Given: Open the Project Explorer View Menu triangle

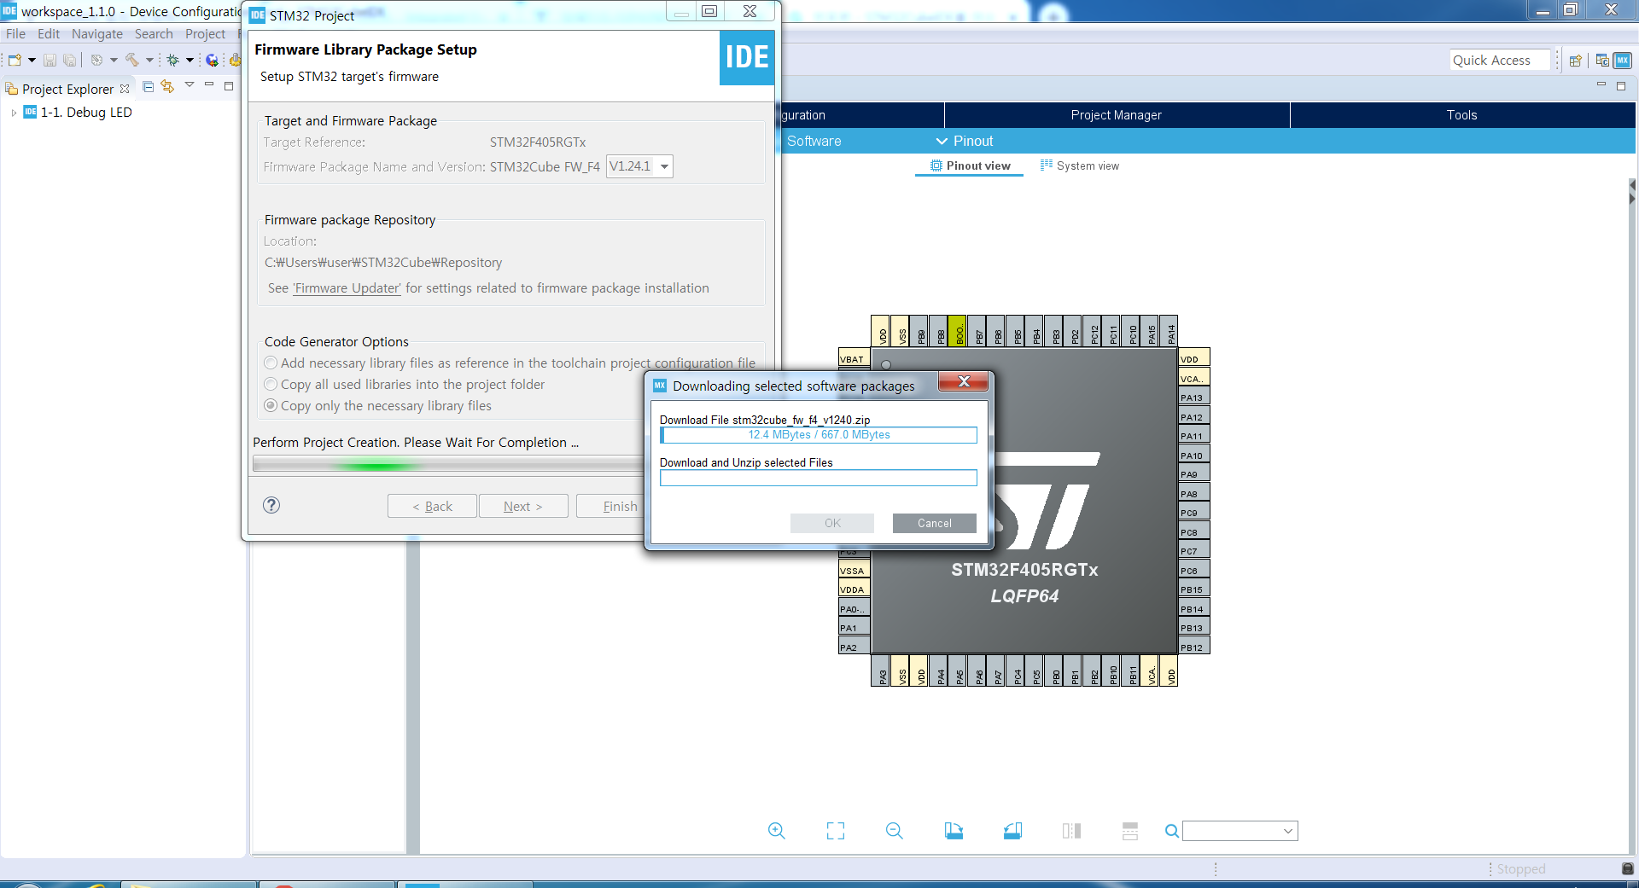Looking at the screenshot, I should (x=190, y=85).
